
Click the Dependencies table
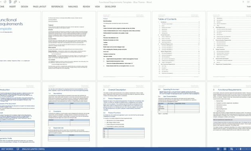(69, 138)
